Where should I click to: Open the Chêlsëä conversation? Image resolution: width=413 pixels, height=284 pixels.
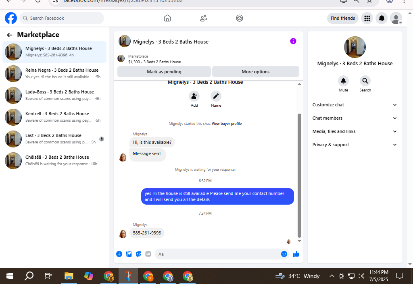pyautogui.click(x=54, y=160)
